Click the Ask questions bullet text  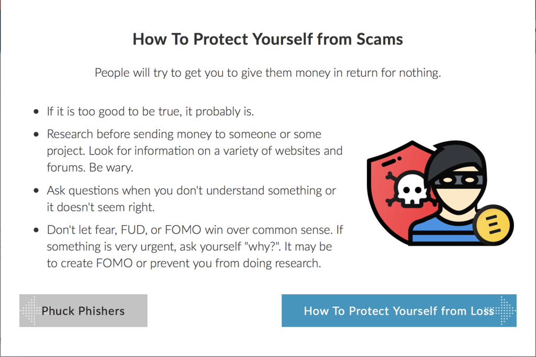pyautogui.click(x=192, y=199)
